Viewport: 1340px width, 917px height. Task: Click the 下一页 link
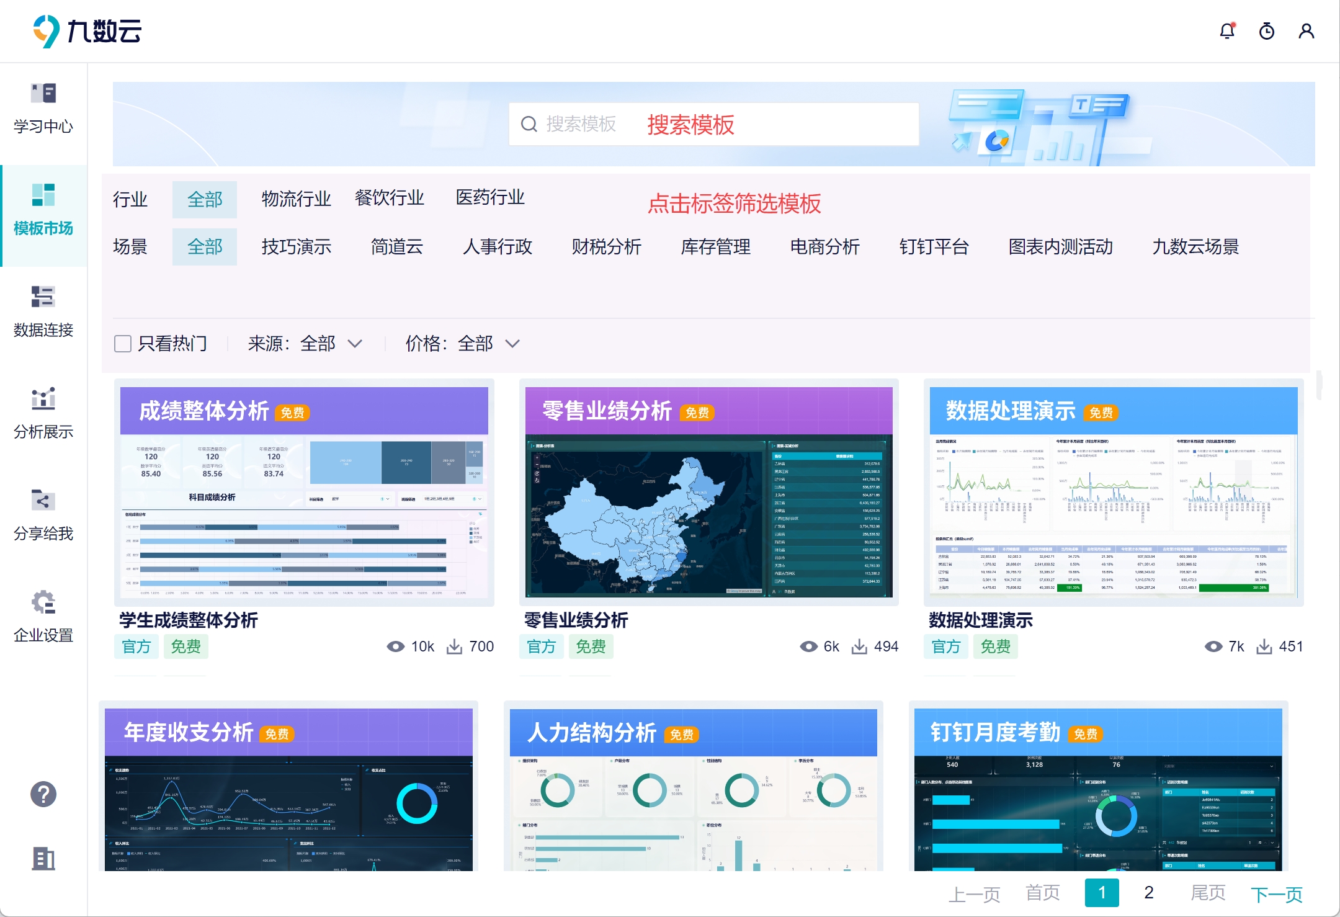[1276, 894]
